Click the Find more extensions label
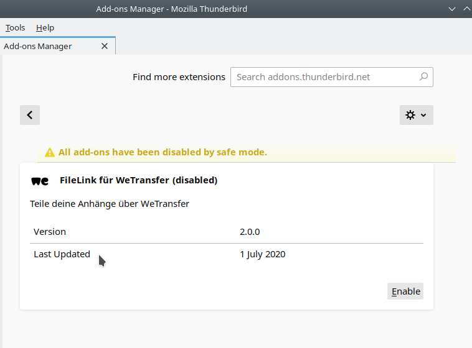The width and height of the screenshot is (472, 348). pos(179,77)
